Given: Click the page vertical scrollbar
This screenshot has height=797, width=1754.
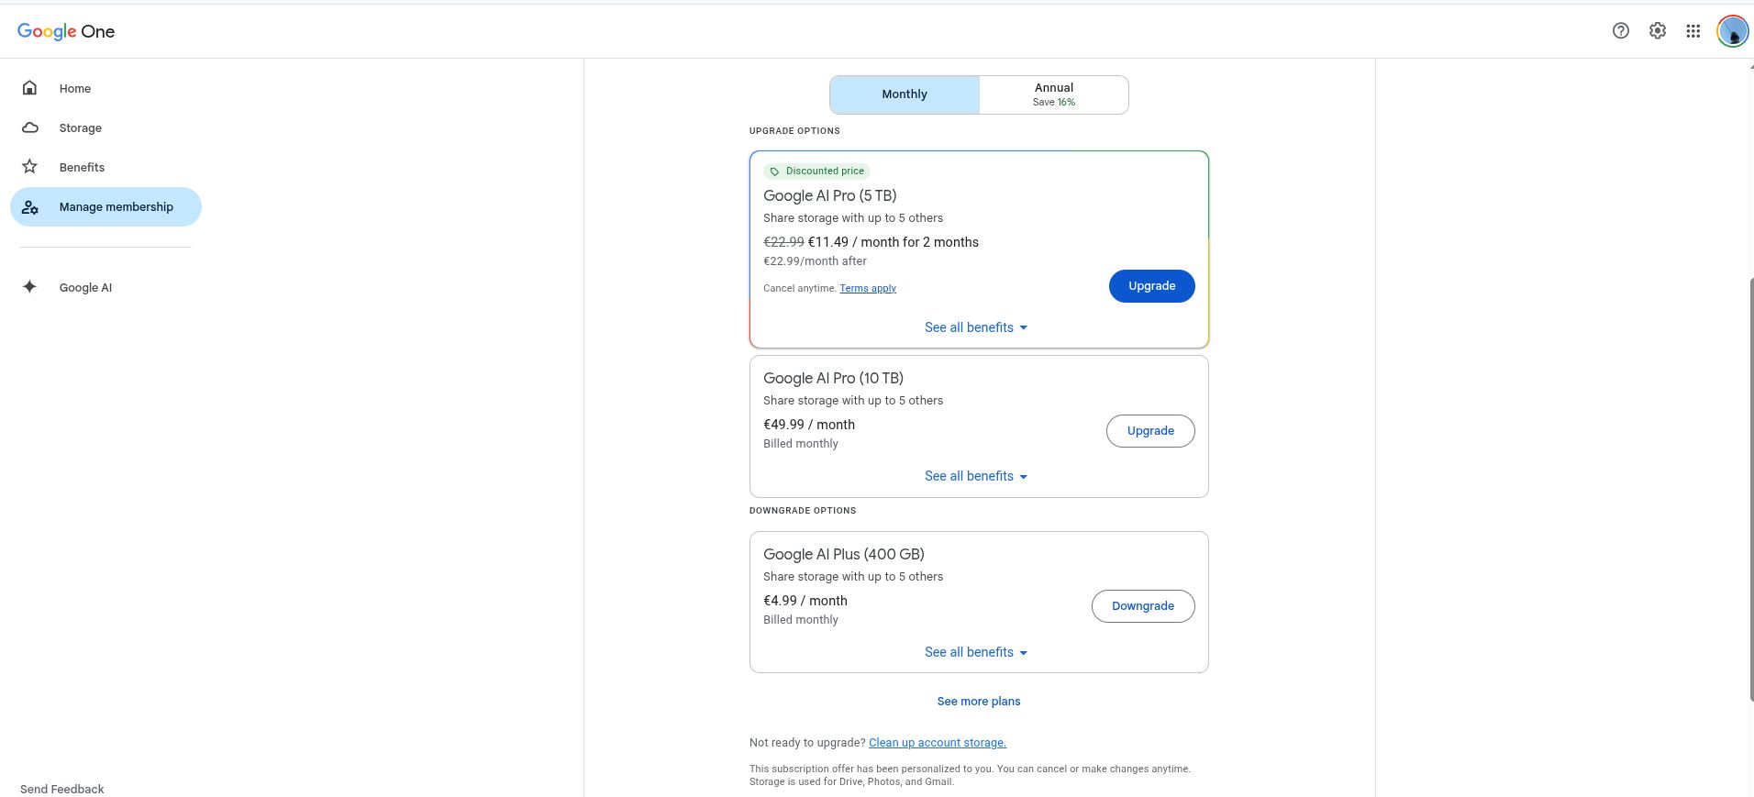Looking at the screenshot, I should pos(1750,488).
